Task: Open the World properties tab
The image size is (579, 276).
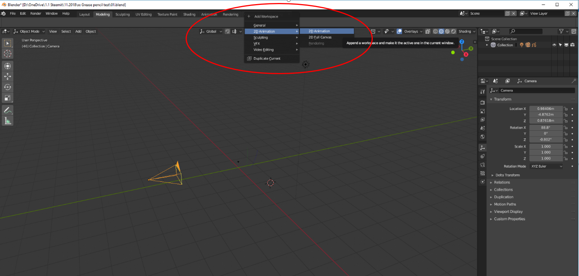Action: (x=483, y=137)
